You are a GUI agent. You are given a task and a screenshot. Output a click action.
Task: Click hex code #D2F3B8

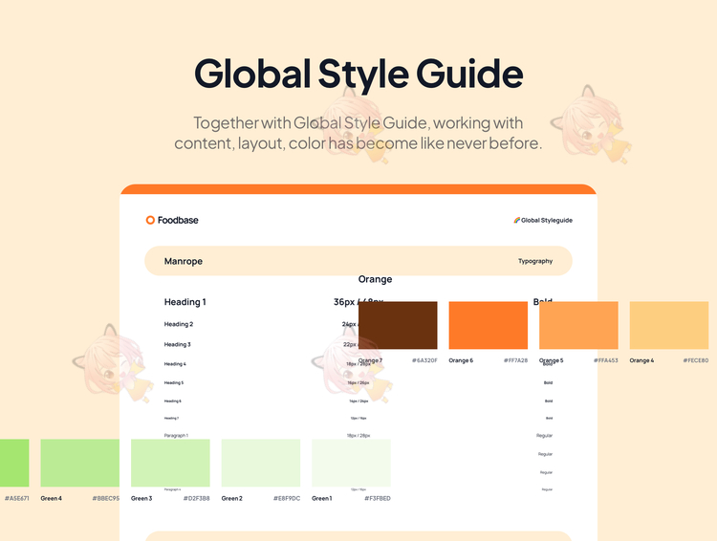pyautogui.click(x=197, y=499)
